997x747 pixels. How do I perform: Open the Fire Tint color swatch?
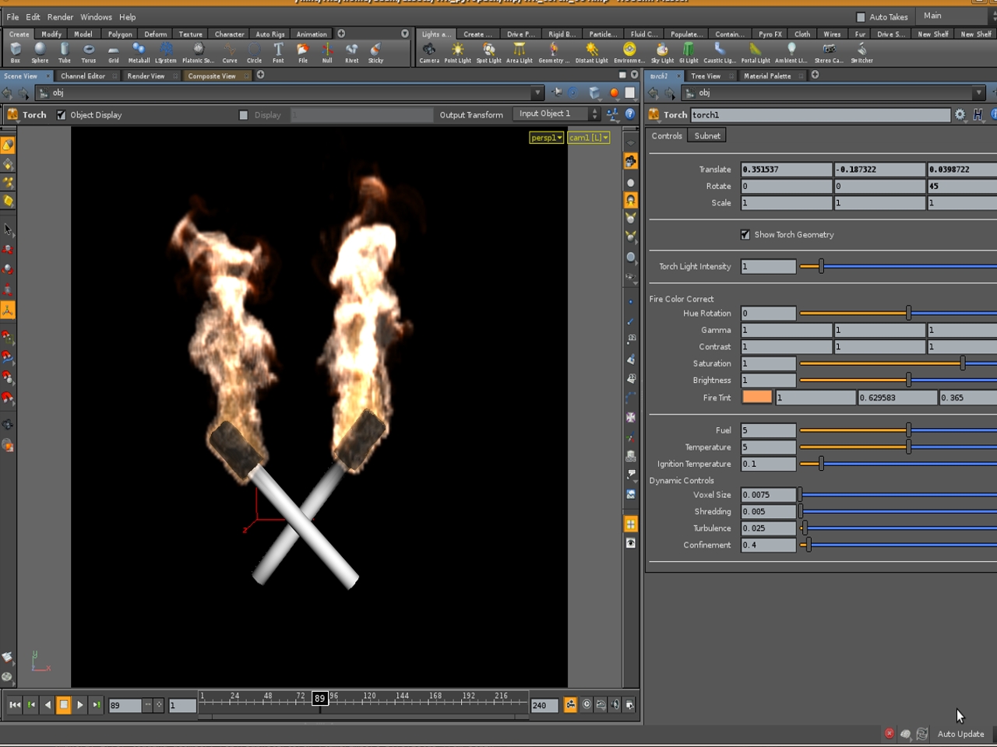(756, 397)
